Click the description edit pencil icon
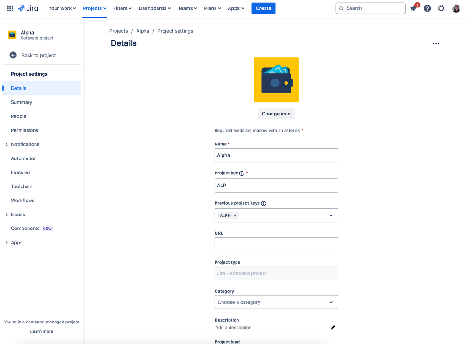The image size is (467, 344). pyautogui.click(x=333, y=327)
